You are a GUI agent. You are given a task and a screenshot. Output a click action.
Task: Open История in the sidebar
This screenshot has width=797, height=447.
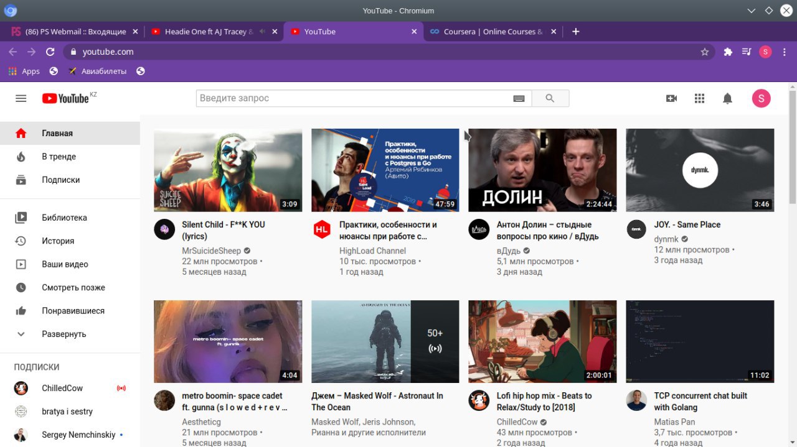pos(70,241)
